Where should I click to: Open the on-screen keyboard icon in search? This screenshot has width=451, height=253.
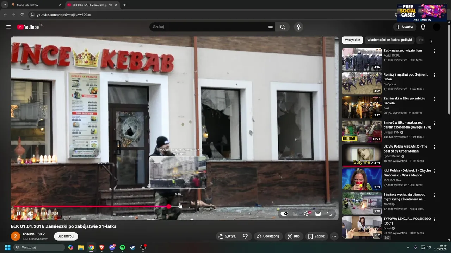pos(270,27)
